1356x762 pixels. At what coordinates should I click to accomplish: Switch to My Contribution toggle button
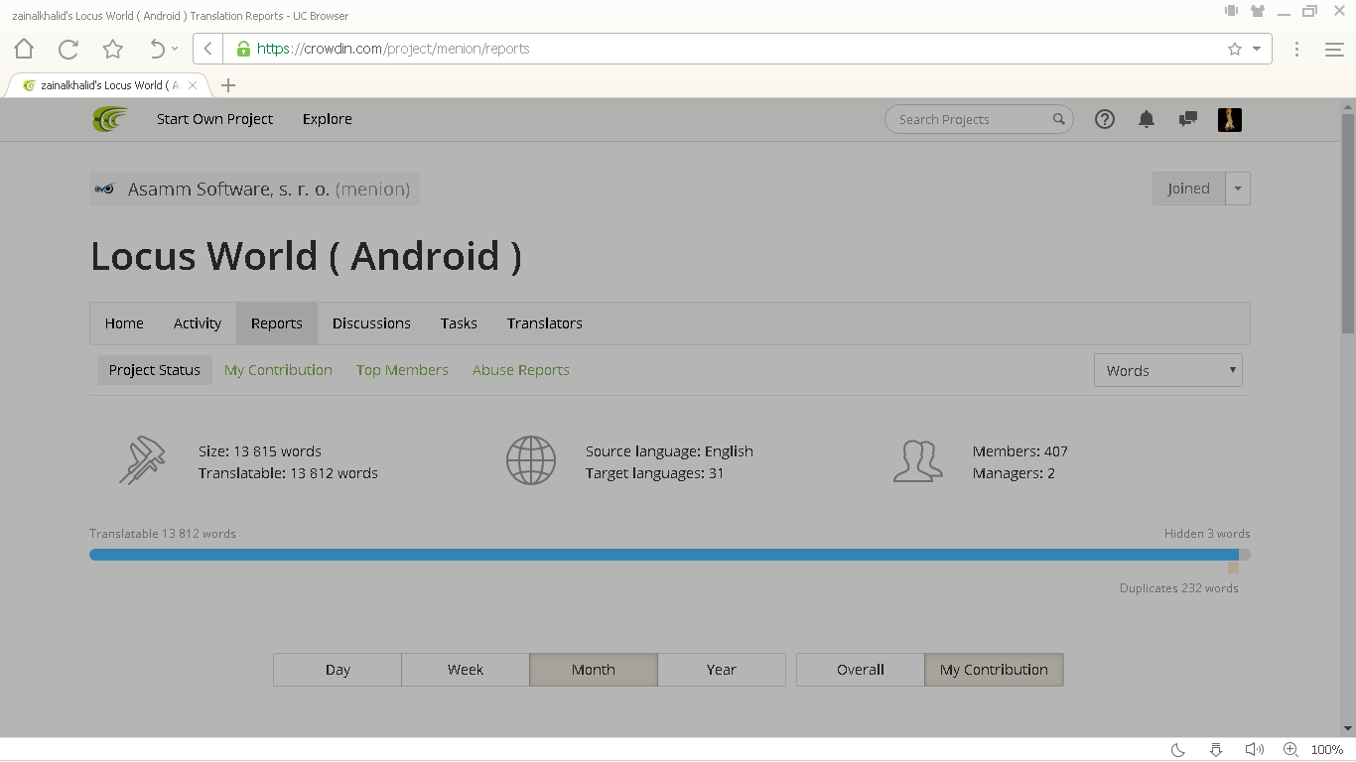pyautogui.click(x=994, y=670)
